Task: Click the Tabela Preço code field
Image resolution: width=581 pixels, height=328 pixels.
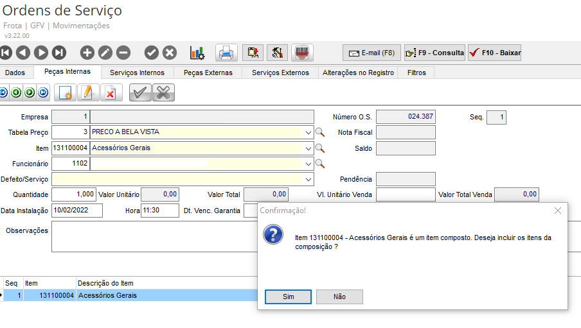Action: (x=71, y=132)
